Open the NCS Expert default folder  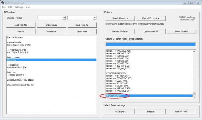(120, 112)
